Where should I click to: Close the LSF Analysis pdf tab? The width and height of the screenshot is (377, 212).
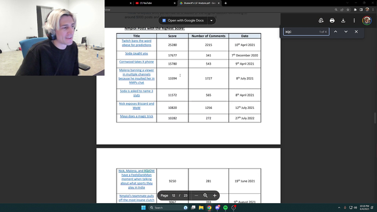(x=219, y=3)
